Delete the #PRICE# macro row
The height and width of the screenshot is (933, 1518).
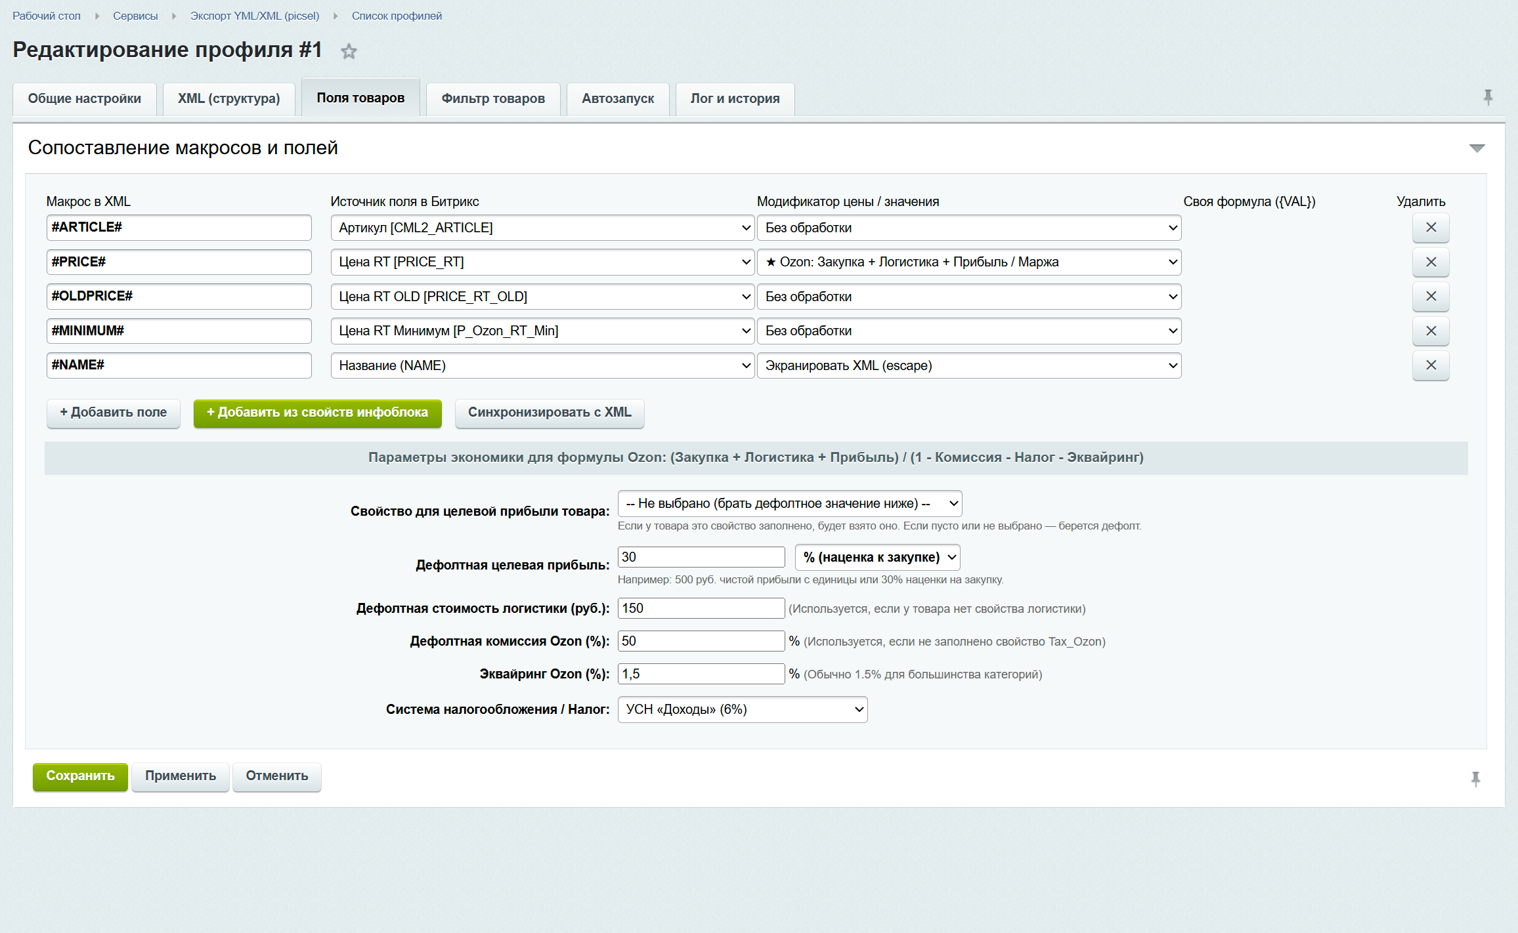pos(1431,262)
